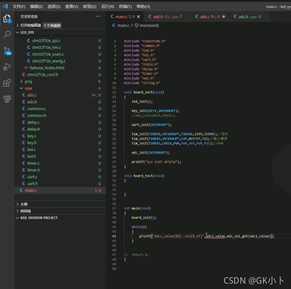Open 编辑(E) menu
The height and width of the screenshot is (289, 291).
[x=36, y=7]
